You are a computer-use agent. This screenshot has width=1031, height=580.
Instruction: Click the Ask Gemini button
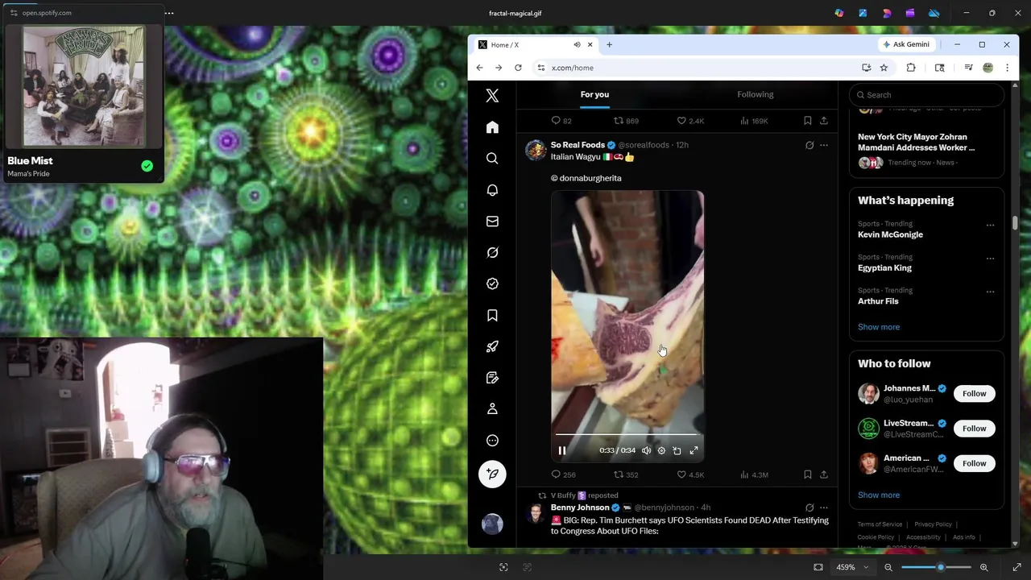pyautogui.click(x=906, y=44)
